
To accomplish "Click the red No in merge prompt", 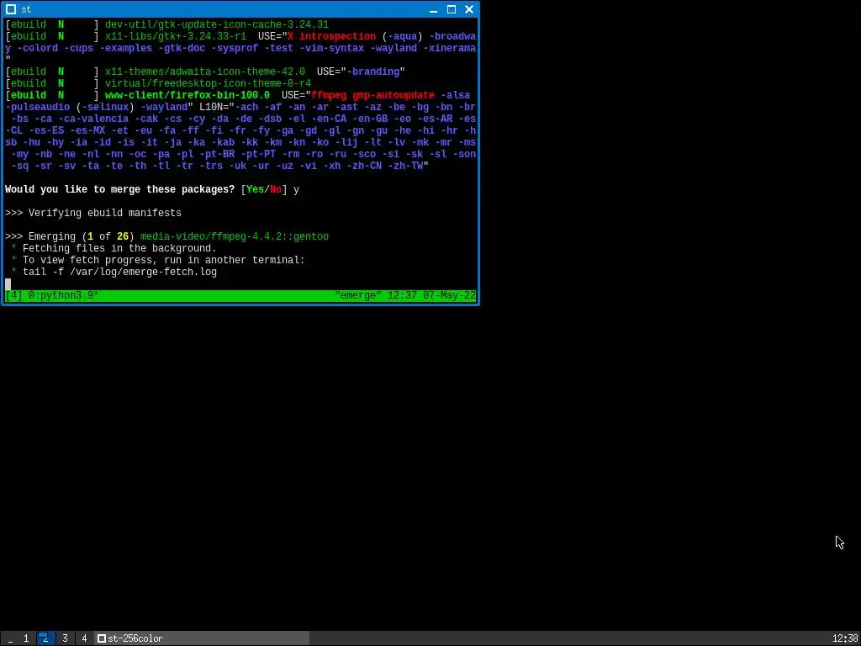I will point(275,189).
